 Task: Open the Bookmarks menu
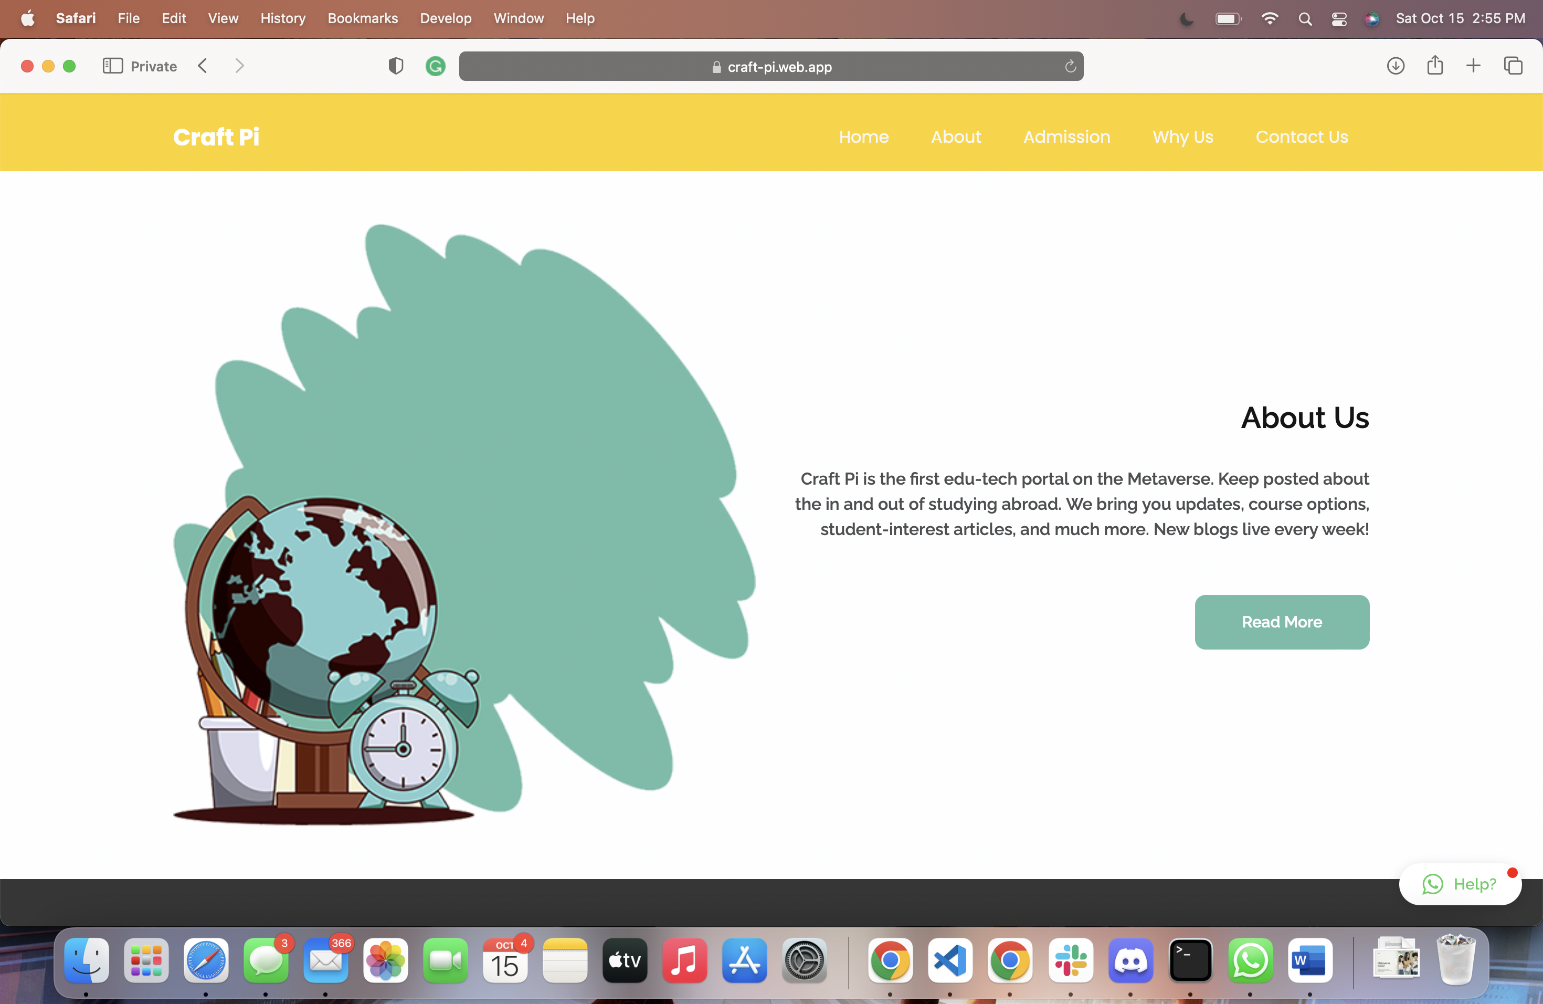click(363, 18)
